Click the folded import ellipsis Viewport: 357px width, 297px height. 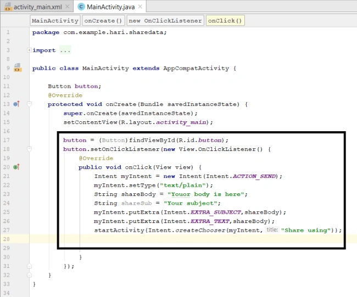[x=65, y=51]
